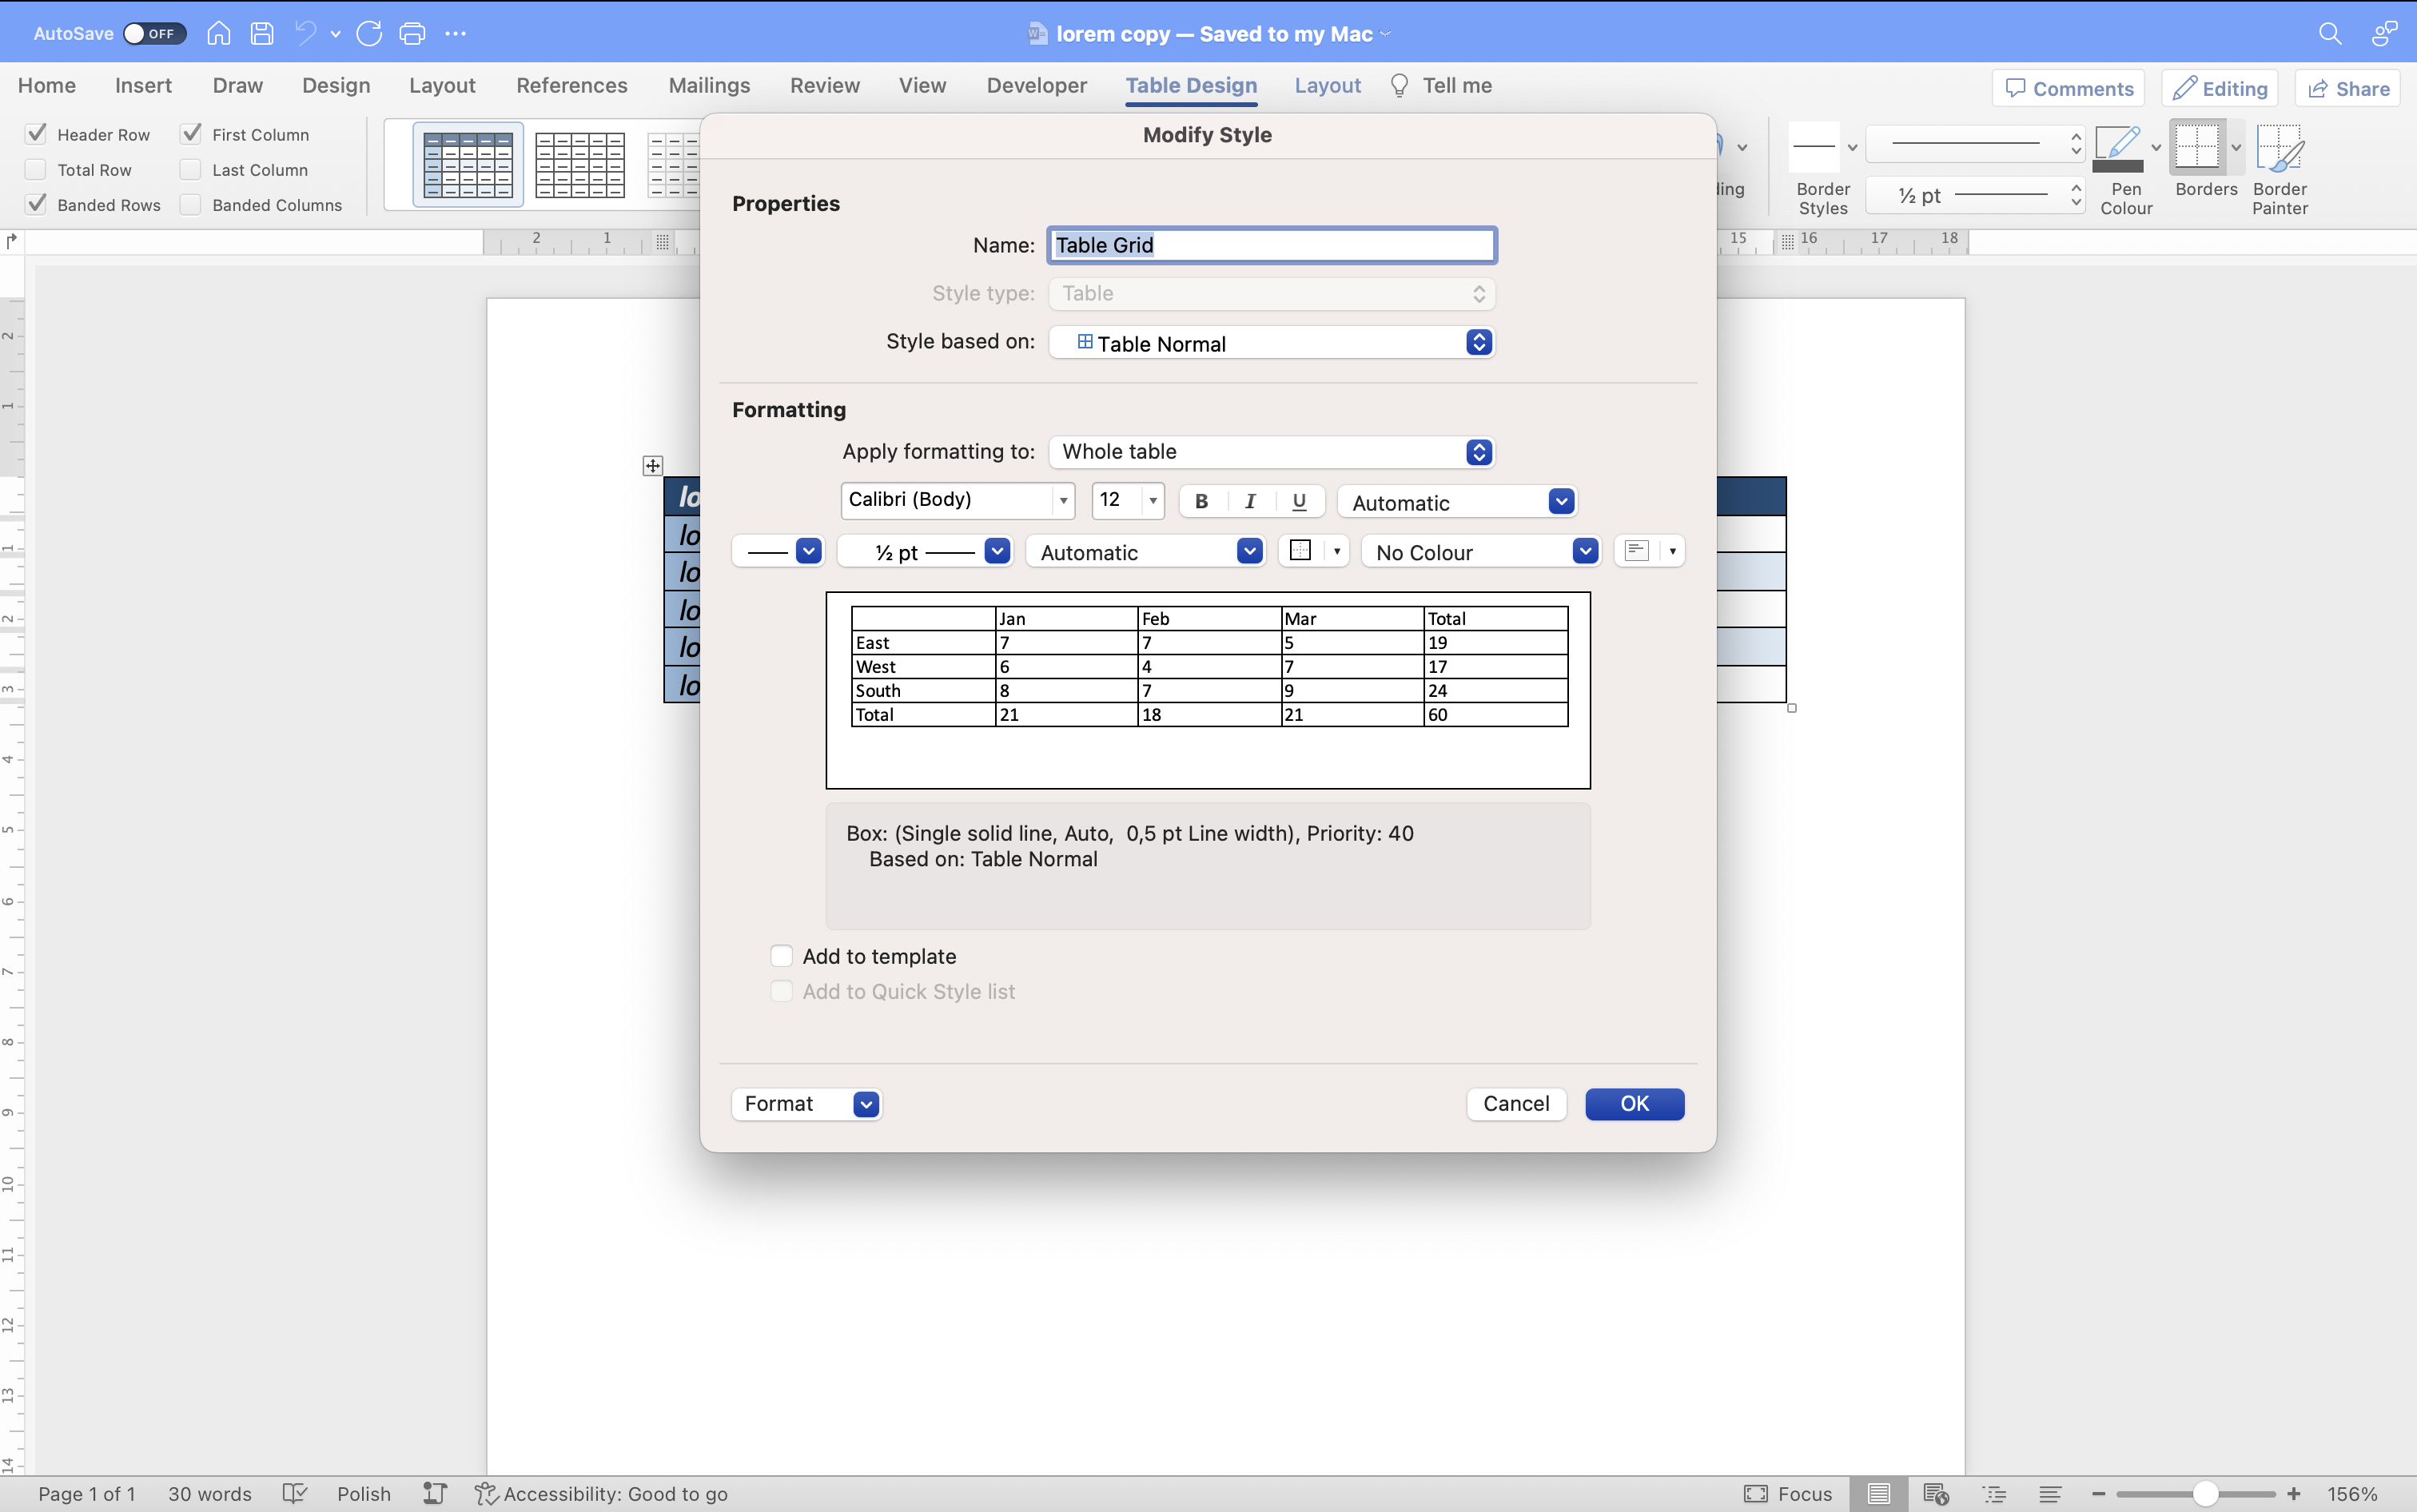Open the Home icon in title bar
The image size is (2417, 1512).
click(x=218, y=33)
